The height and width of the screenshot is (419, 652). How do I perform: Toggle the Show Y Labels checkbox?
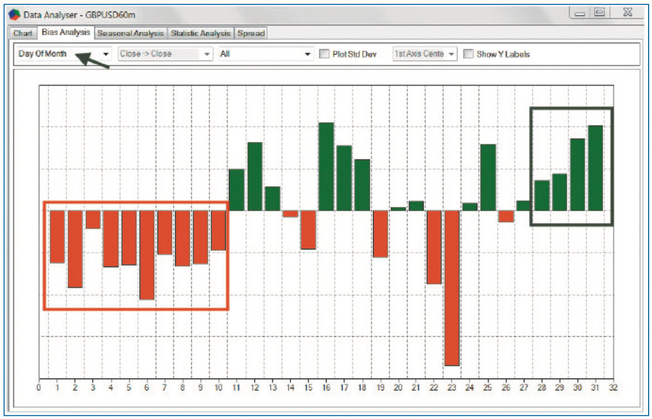[468, 54]
